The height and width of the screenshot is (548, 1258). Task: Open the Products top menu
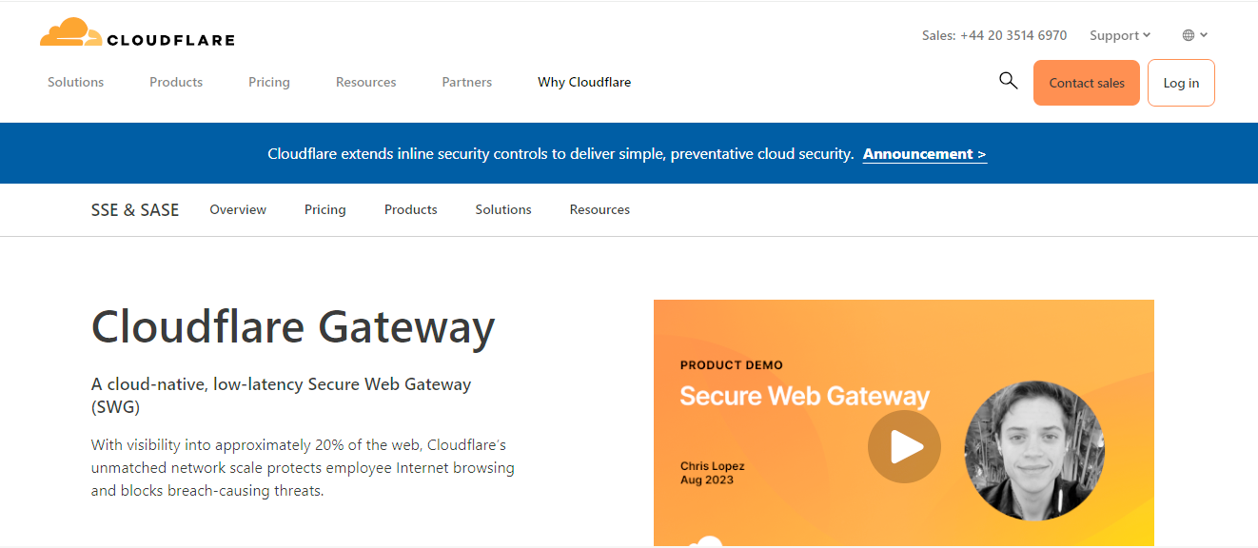point(176,83)
